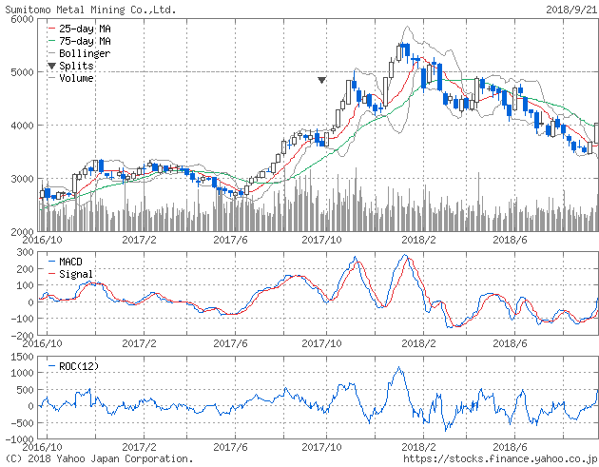599x467 pixels.
Task: Click the 5000 price axis label
Action: [x=21, y=72]
